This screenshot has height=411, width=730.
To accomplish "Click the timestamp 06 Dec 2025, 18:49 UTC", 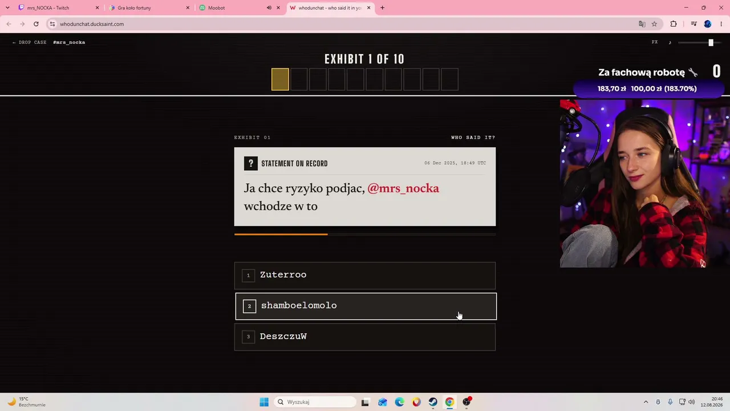I will click(455, 163).
